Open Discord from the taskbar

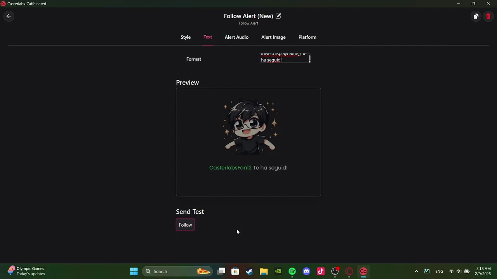coord(306,271)
